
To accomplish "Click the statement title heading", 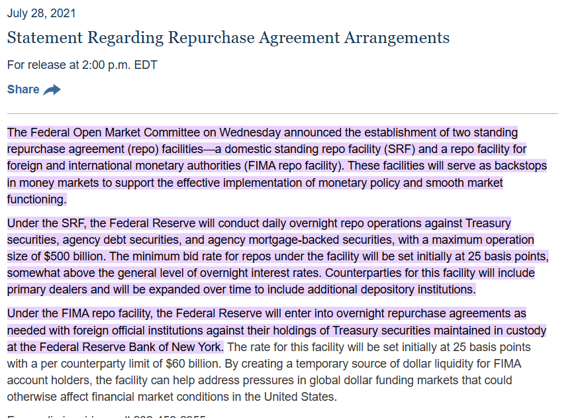I will coord(228,38).
